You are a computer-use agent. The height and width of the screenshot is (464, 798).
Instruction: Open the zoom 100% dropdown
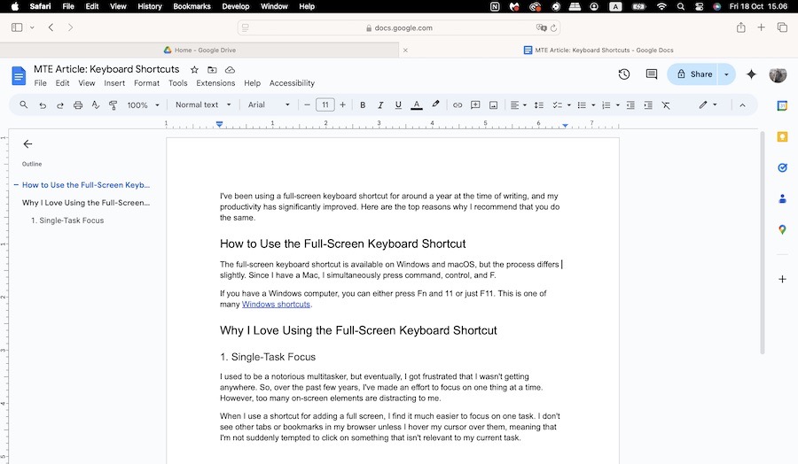click(143, 105)
